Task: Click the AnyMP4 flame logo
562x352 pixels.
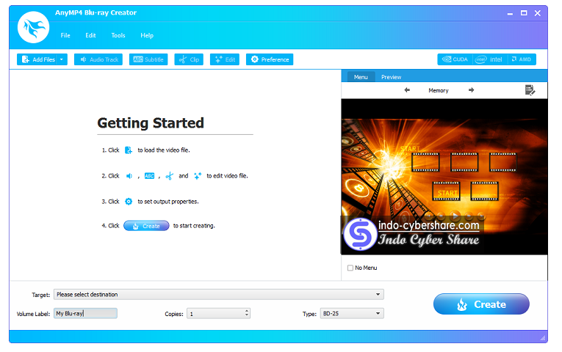Action: pyautogui.click(x=33, y=27)
